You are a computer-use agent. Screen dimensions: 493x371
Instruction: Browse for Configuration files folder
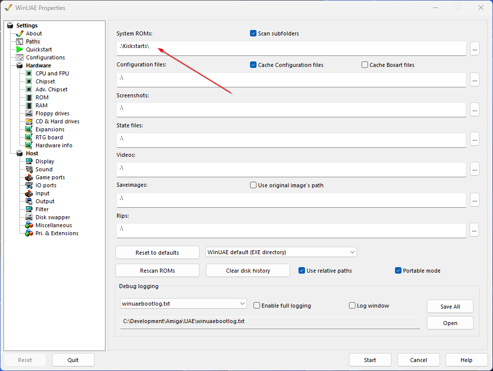pos(475,79)
